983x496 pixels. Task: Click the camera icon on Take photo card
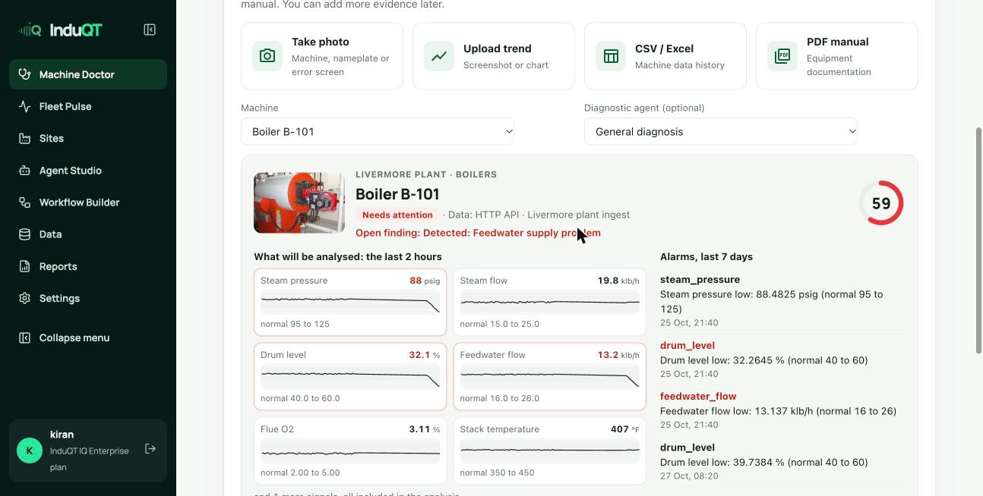[x=267, y=56]
